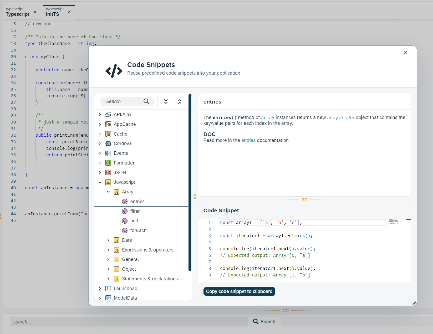The image size is (433, 334).
Task: Expand the Events tree node
Action: (x=100, y=153)
